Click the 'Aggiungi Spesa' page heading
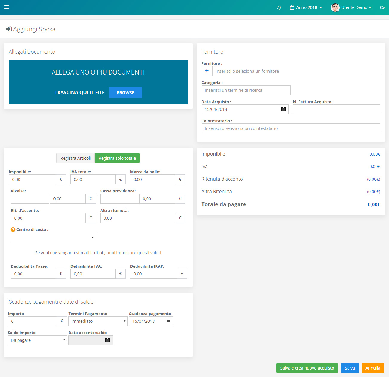Image resolution: width=389 pixels, height=377 pixels. pos(34,29)
